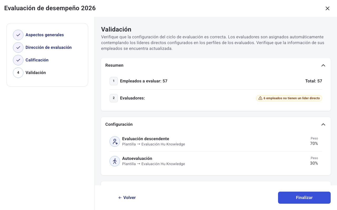Image resolution: width=337 pixels, height=210 pixels.
Task: Click the Empleados a evaluar: 57 text
Action: [x=144, y=81]
